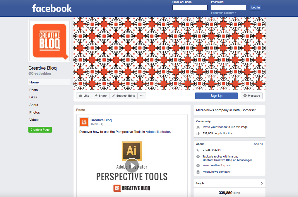Click the Message button with Messenger icon
Image resolution: width=298 pixels, height=197 pixels.
[x=252, y=96]
